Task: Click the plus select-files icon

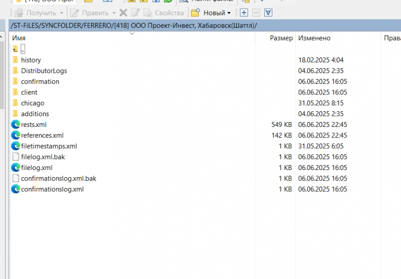Action: (x=244, y=13)
